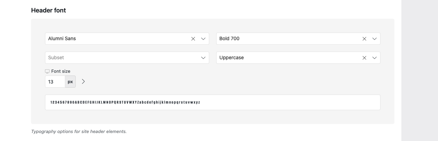This screenshot has width=438, height=141.
Task: Open the Bold 700 font weight dropdown arrow
Action: pos(375,39)
